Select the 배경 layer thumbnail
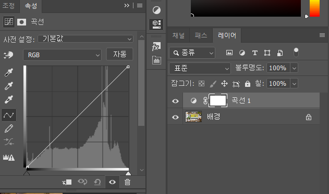329x194 pixels. pyautogui.click(x=193, y=117)
